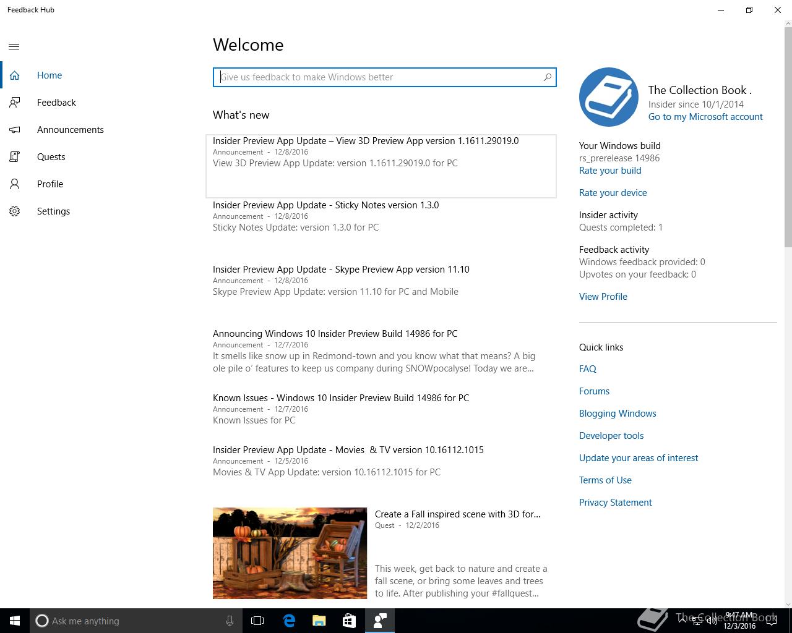Open the Windows Start menu

pos(15,621)
